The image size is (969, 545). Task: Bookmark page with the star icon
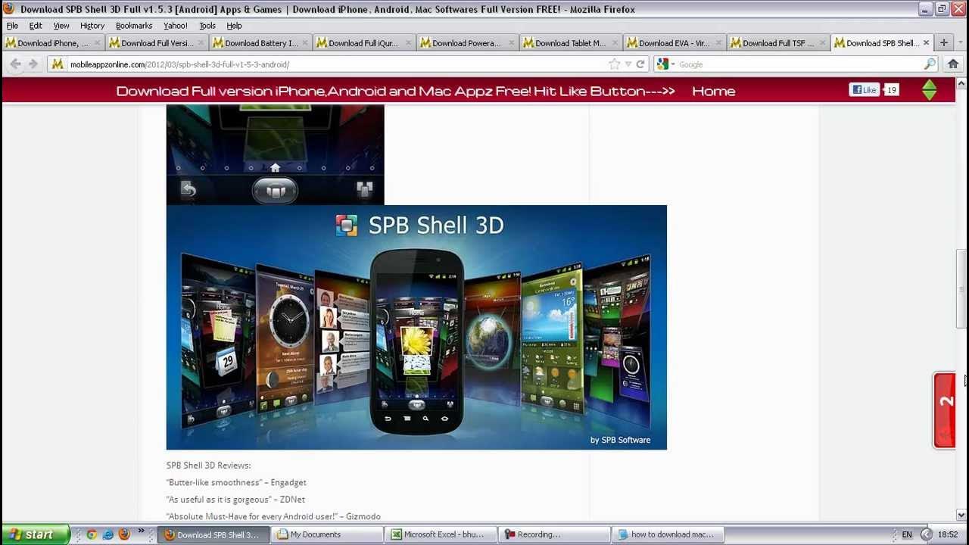[615, 64]
